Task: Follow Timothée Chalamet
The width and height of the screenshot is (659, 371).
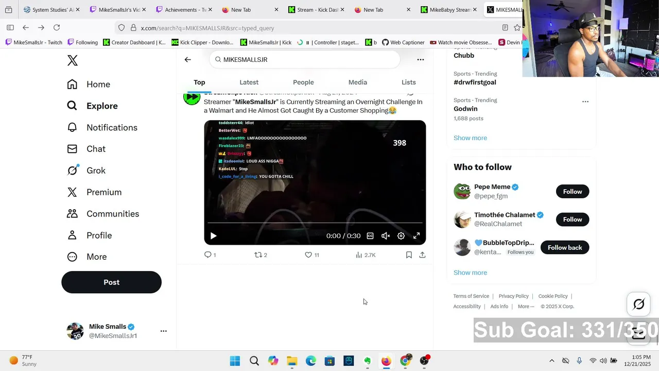Action: coord(573,220)
